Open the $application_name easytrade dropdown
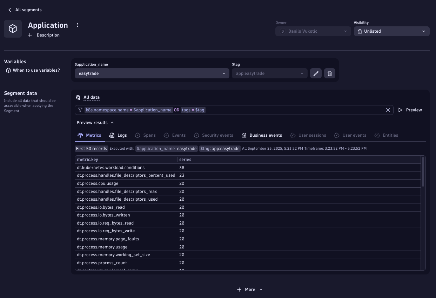This screenshot has width=436, height=298. click(152, 73)
